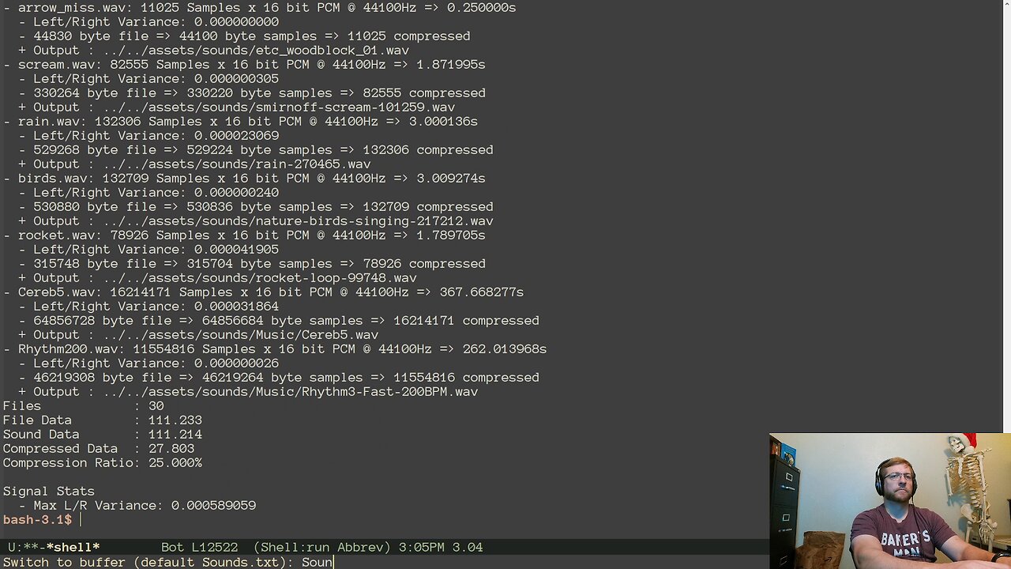Click the '3:05PM 3.04' time display
This screenshot has height=569, width=1011.
click(x=441, y=547)
